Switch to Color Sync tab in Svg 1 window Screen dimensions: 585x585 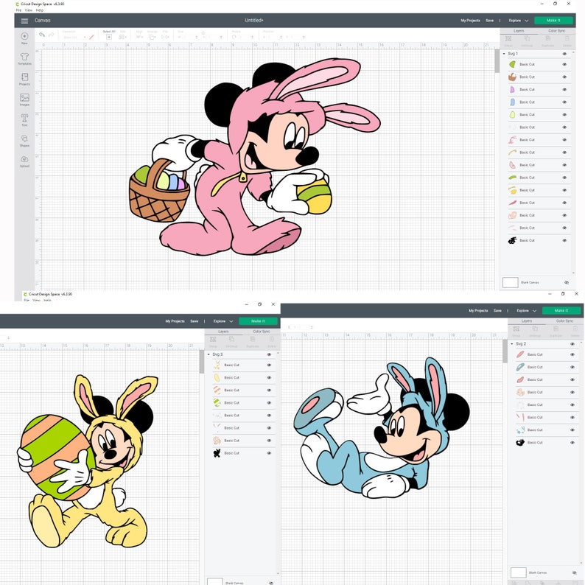556,31
